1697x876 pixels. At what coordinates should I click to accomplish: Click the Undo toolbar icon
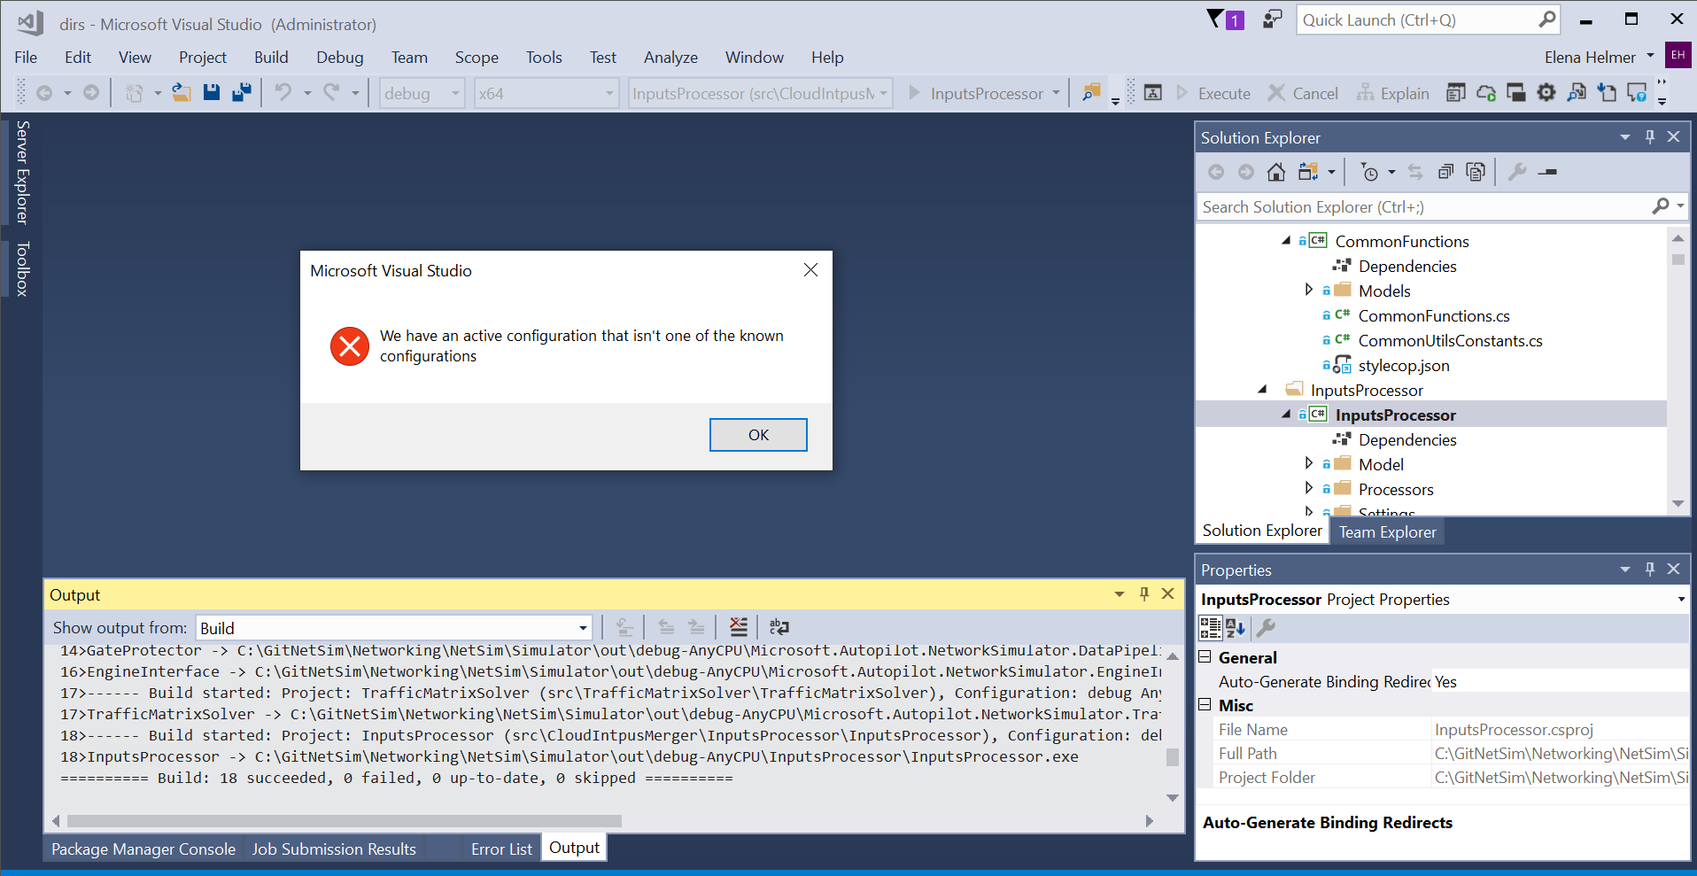pyautogui.click(x=283, y=92)
